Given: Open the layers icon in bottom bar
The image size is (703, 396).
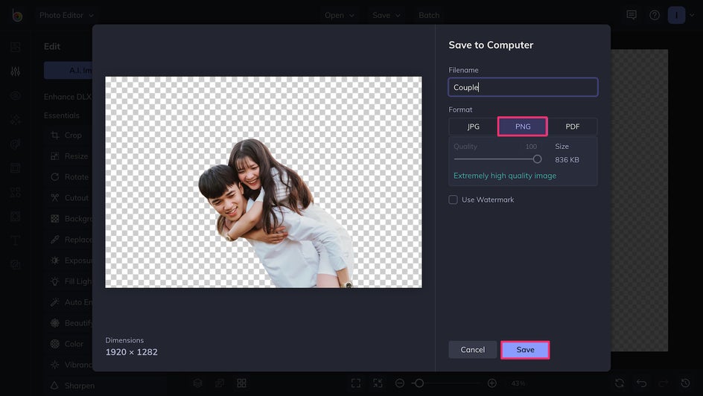Looking at the screenshot, I should pyautogui.click(x=197, y=383).
